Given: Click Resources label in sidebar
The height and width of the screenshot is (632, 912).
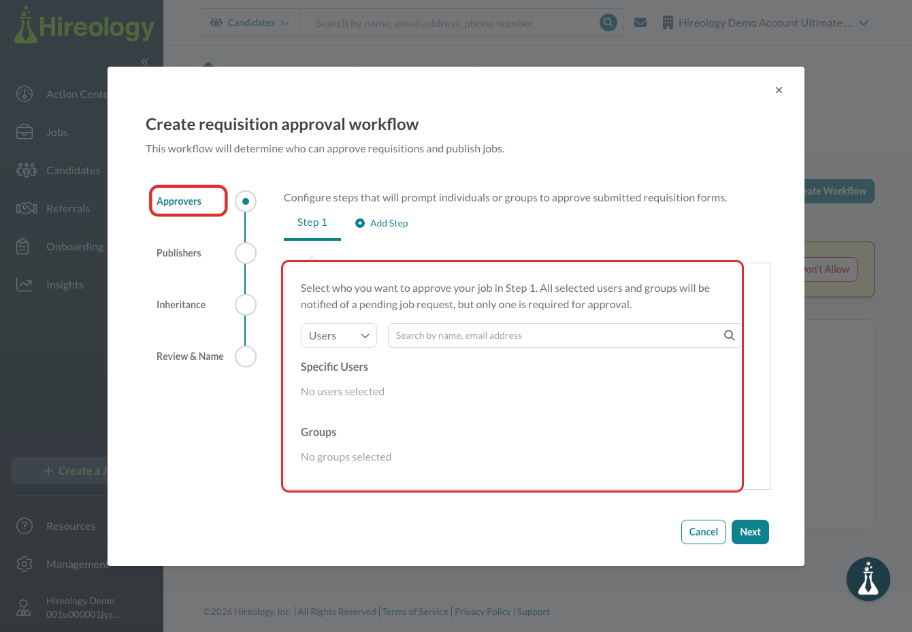Looking at the screenshot, I should pyautogui.click(x=71, y=526).
